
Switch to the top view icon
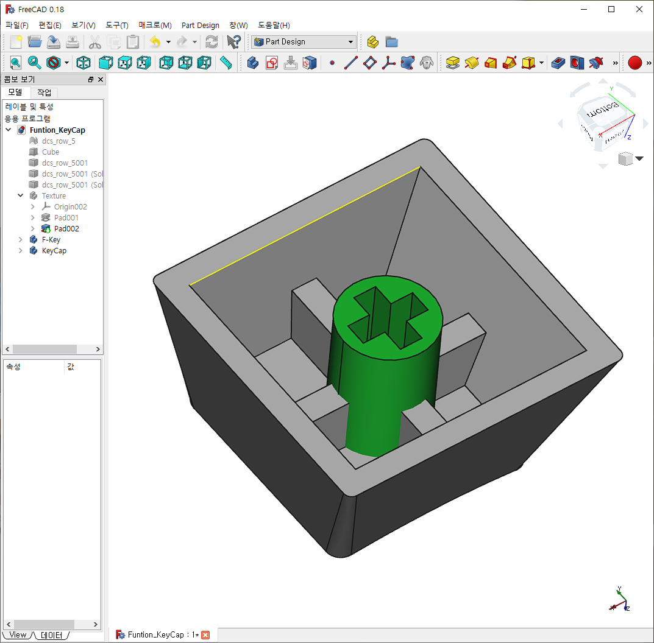coord(125,63)
